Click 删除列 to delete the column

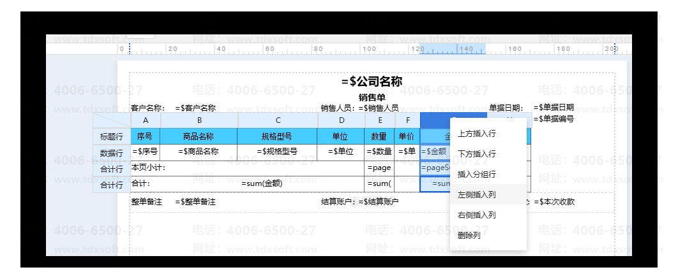[469, 236]
